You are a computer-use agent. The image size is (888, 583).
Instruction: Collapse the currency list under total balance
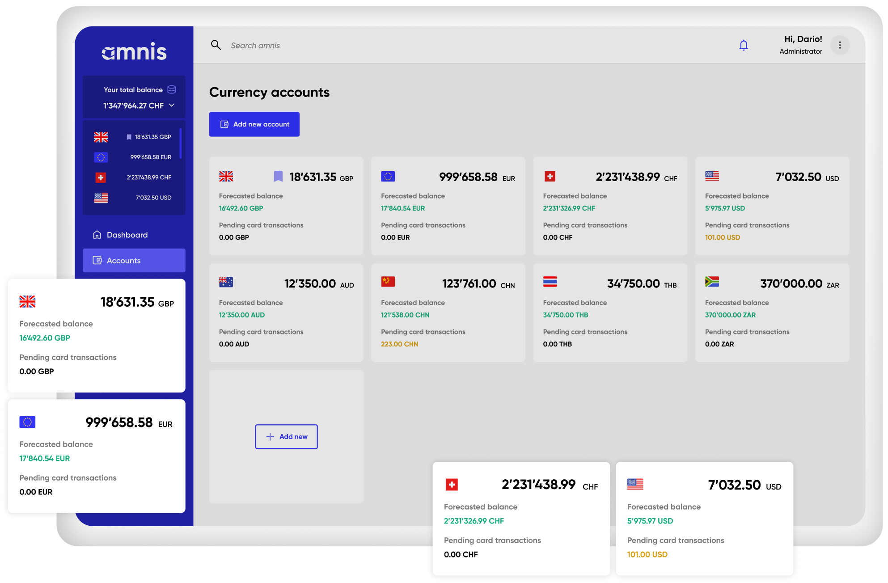[172, 106]
